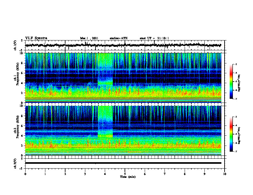Select the "start UT = 21:10: 1" text
This screenshot has height=195, width=253.
coord(154,38)
